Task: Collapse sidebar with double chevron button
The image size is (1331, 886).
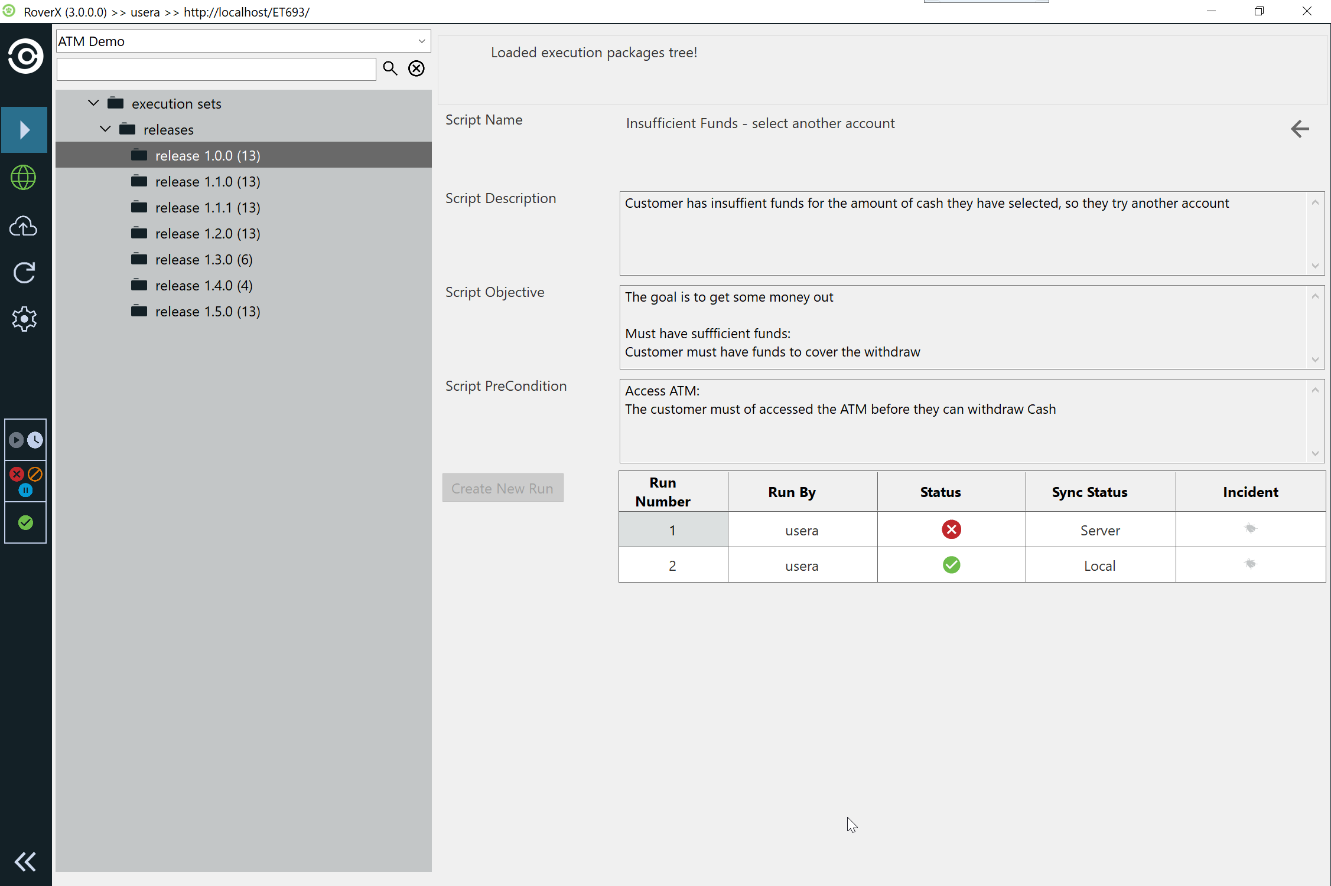Action: click(25, 862)
